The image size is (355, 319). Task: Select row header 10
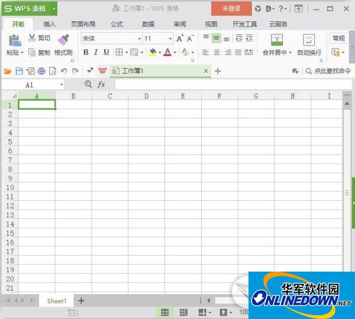(10, 188)
